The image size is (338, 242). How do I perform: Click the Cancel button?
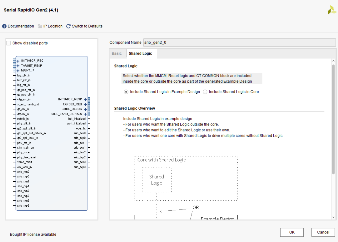[323, 232]
